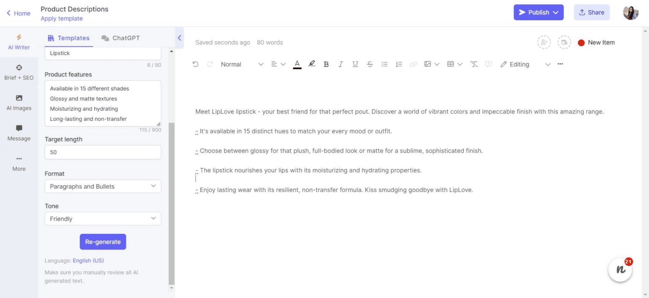Screen dimensions: 649x298
Task: Toggle bold formatting
Action: 326,64
